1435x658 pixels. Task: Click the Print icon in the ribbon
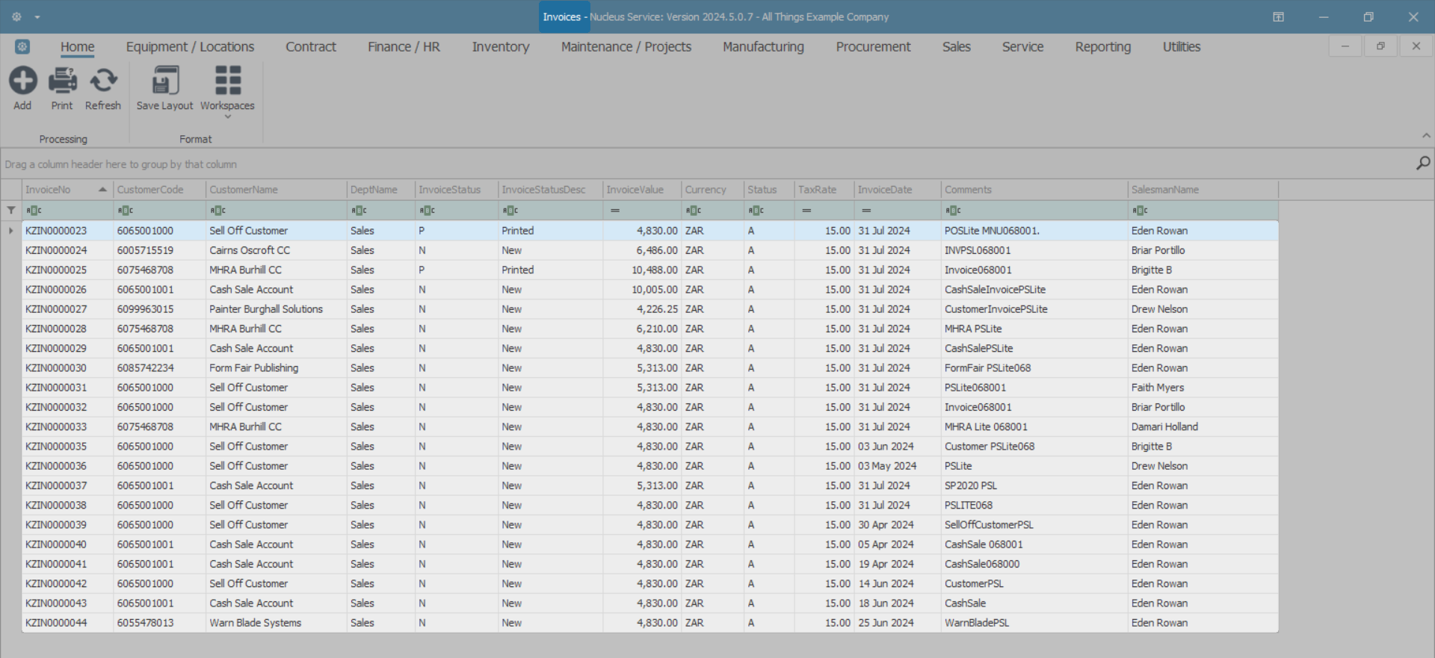62,81
